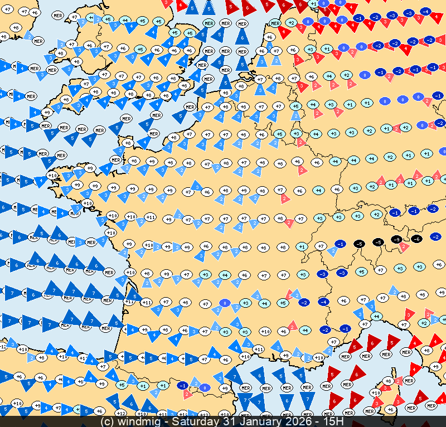The image size is (446, 427).
Task: Click the left of two adjacent -3 markers
Action: click(322, 274)
